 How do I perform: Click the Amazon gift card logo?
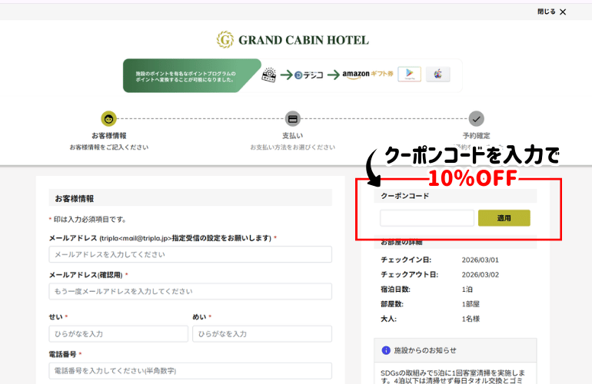[368, 75]
